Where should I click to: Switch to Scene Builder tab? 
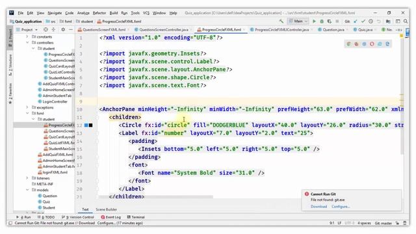106,209
